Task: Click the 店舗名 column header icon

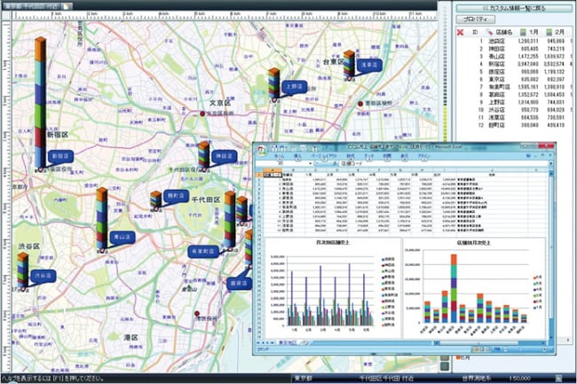Action: [x=489, y=33]
